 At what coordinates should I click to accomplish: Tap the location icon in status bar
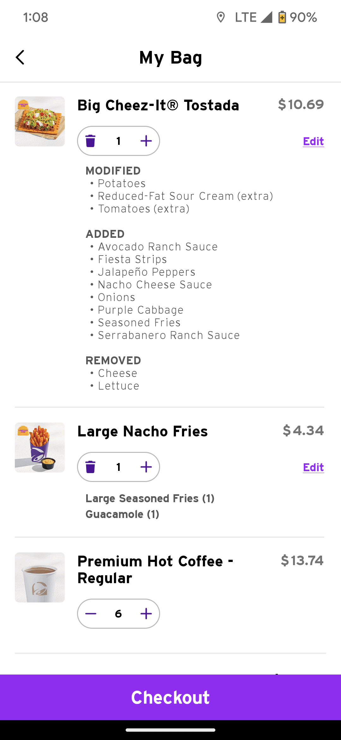[221, 17]
